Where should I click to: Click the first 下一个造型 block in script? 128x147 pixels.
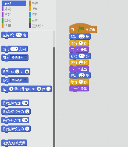[x=79, y=50]
